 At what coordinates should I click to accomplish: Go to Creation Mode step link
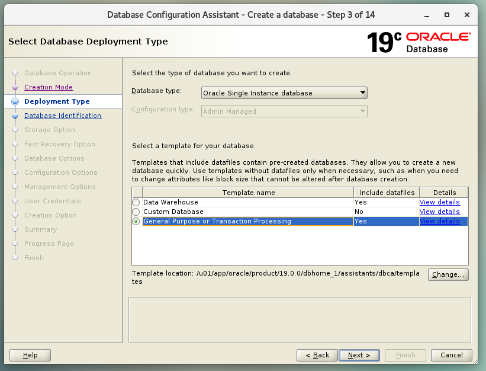click(49, 87)
